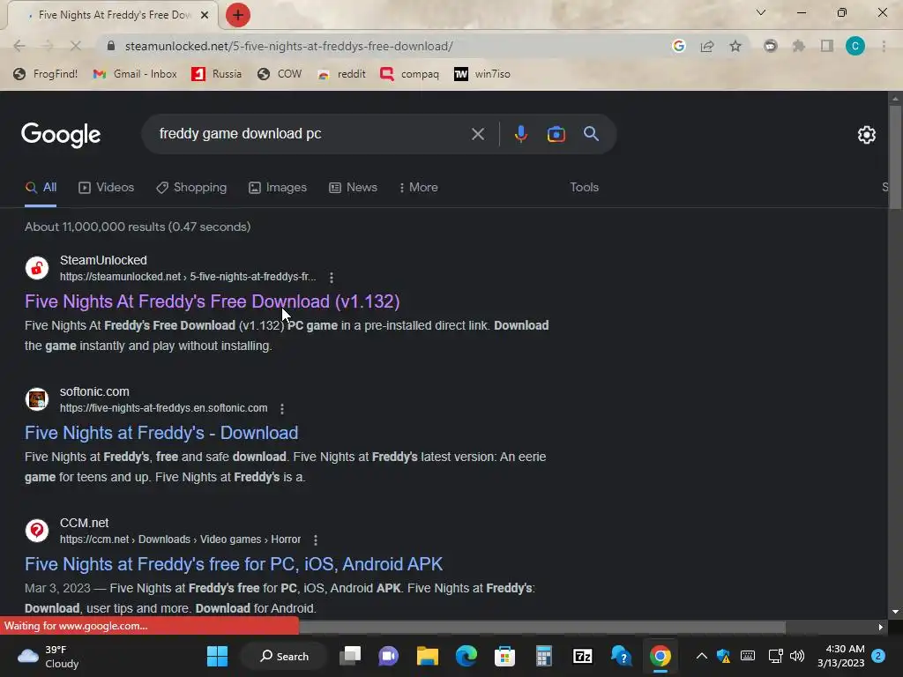
Task: Stop loading the current page
Action: 76,46
